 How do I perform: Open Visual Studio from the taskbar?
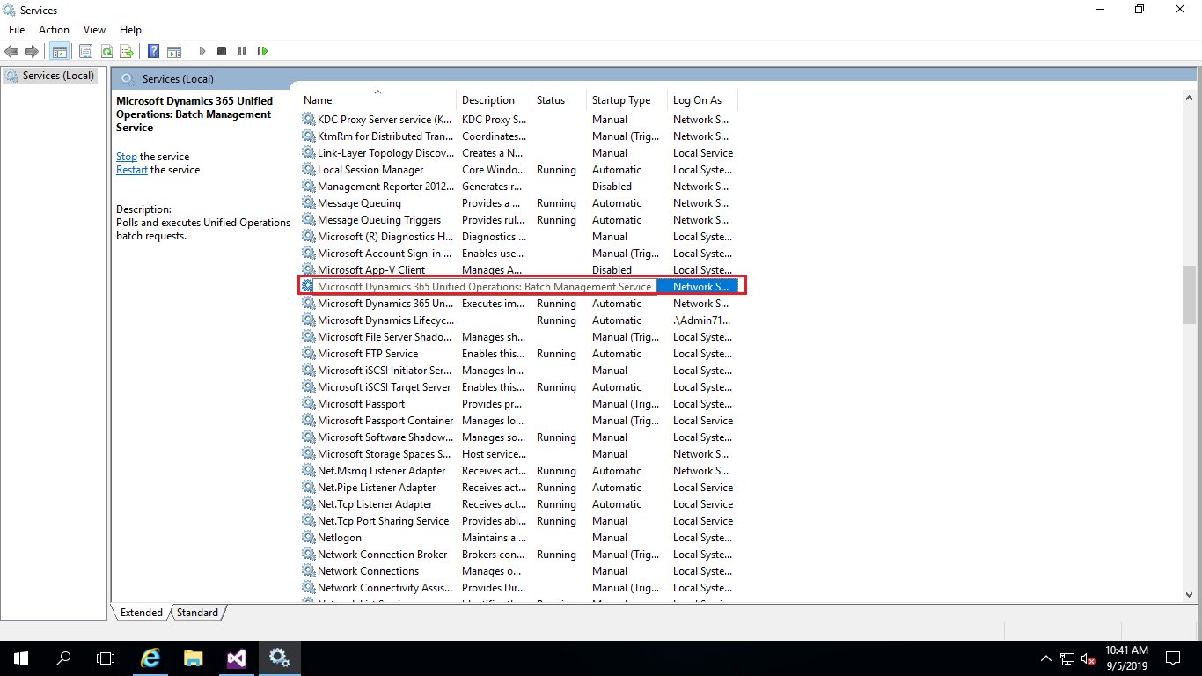pos(236,658)
